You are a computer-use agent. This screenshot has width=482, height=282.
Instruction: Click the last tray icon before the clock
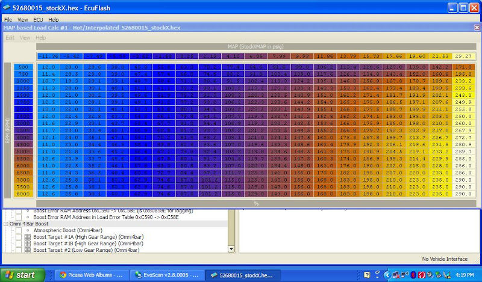pyautogui.click(x=447, y=275)
